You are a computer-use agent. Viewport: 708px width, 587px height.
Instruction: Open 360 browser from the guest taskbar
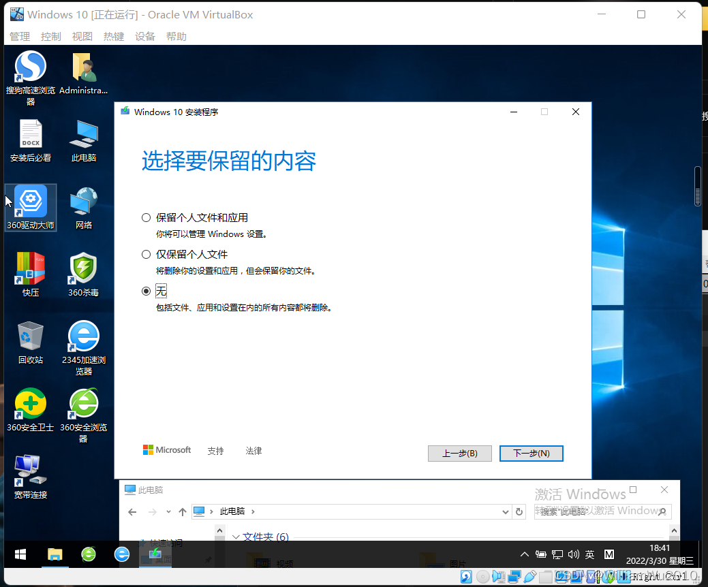coord(89,554)
